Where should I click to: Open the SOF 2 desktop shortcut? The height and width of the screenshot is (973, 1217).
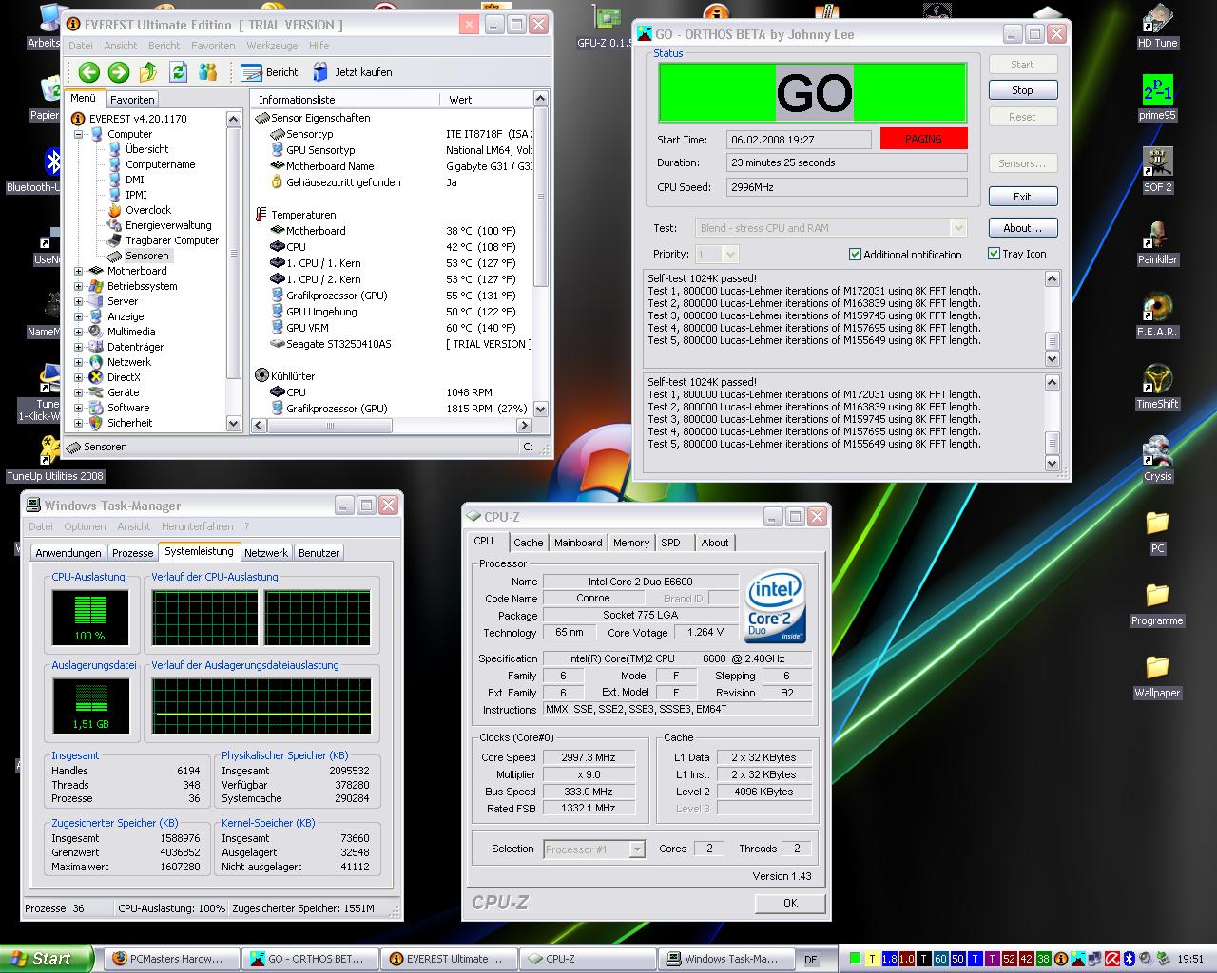point(1157,171)
